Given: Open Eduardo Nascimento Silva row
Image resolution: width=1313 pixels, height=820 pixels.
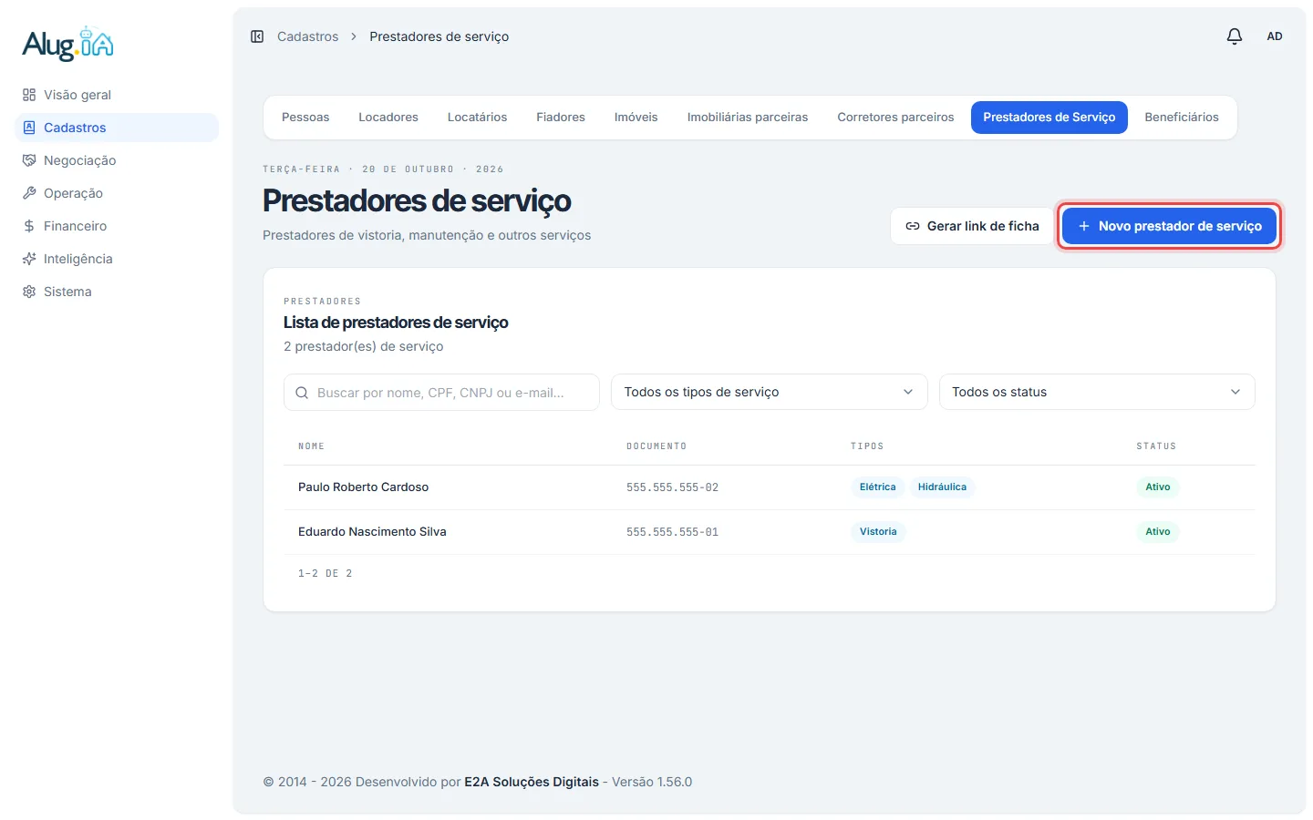Looking at the screenshot, I should click(x=769, y=532).
